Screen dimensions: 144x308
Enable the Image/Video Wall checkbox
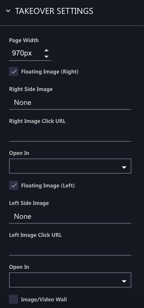click(x=14, y=299)
